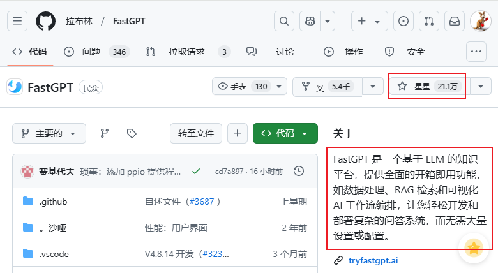Open the commit message 琐事：添加 ppio
The image size is (498, 273).
coord(130,172)
